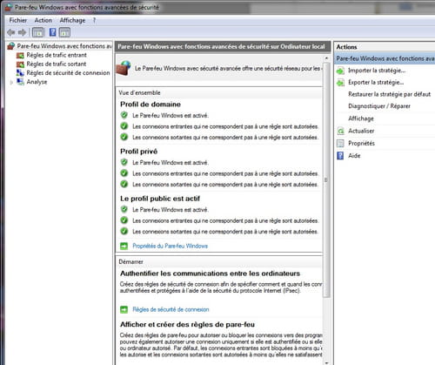Viewport: 435px width, 365px height.
Task: Select Règles de sécurité de connexion tree item
Action: (68, 73)
